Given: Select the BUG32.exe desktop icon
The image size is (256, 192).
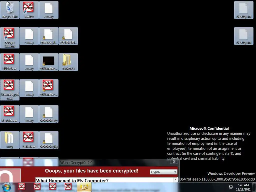Looking at the screenshot, I should [x=10, y=62].
